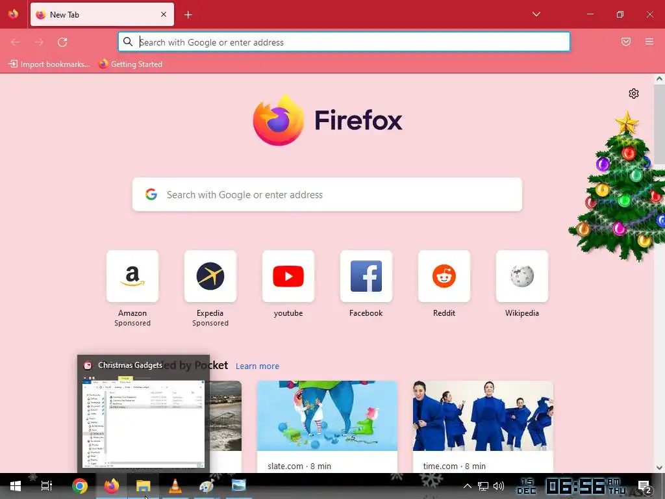Click the Firefox View pinned icon
Viewport: 665px width, 499px height.
click(x=13, y=14)
